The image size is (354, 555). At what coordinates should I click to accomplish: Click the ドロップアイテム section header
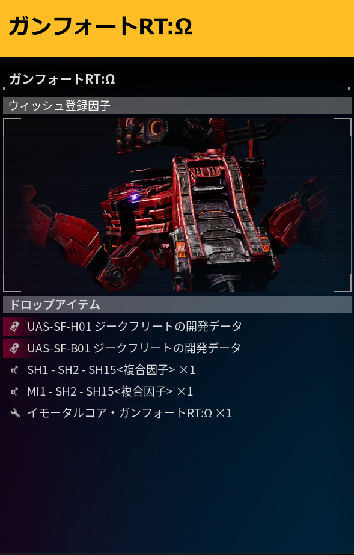click(177, 304)
